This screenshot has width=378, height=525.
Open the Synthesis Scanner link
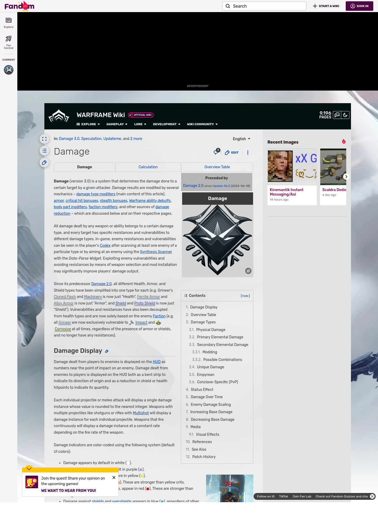pos(156,252)
